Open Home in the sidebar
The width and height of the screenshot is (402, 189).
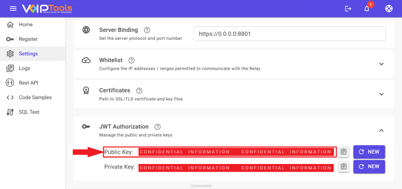[25, 25]
